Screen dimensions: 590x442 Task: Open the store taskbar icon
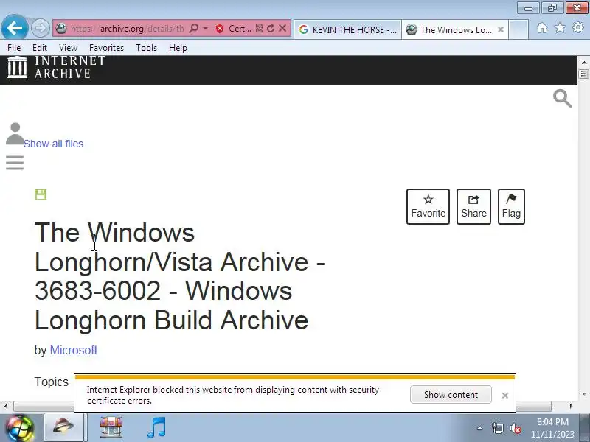[x=111, y=427]
